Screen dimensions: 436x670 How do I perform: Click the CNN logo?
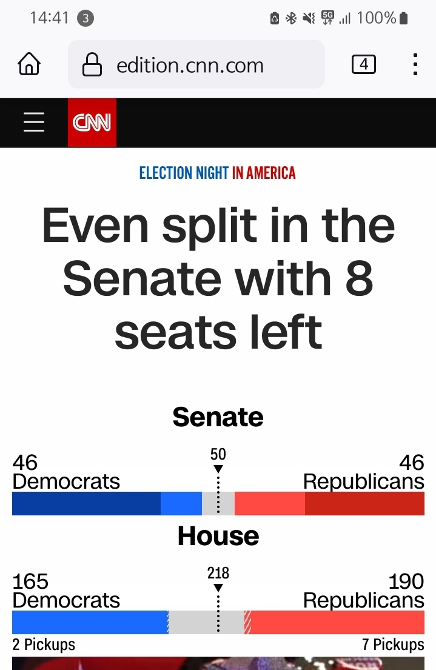click(92, 122)
